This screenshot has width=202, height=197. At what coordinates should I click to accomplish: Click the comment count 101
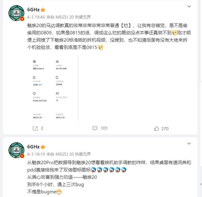(104, 128)
